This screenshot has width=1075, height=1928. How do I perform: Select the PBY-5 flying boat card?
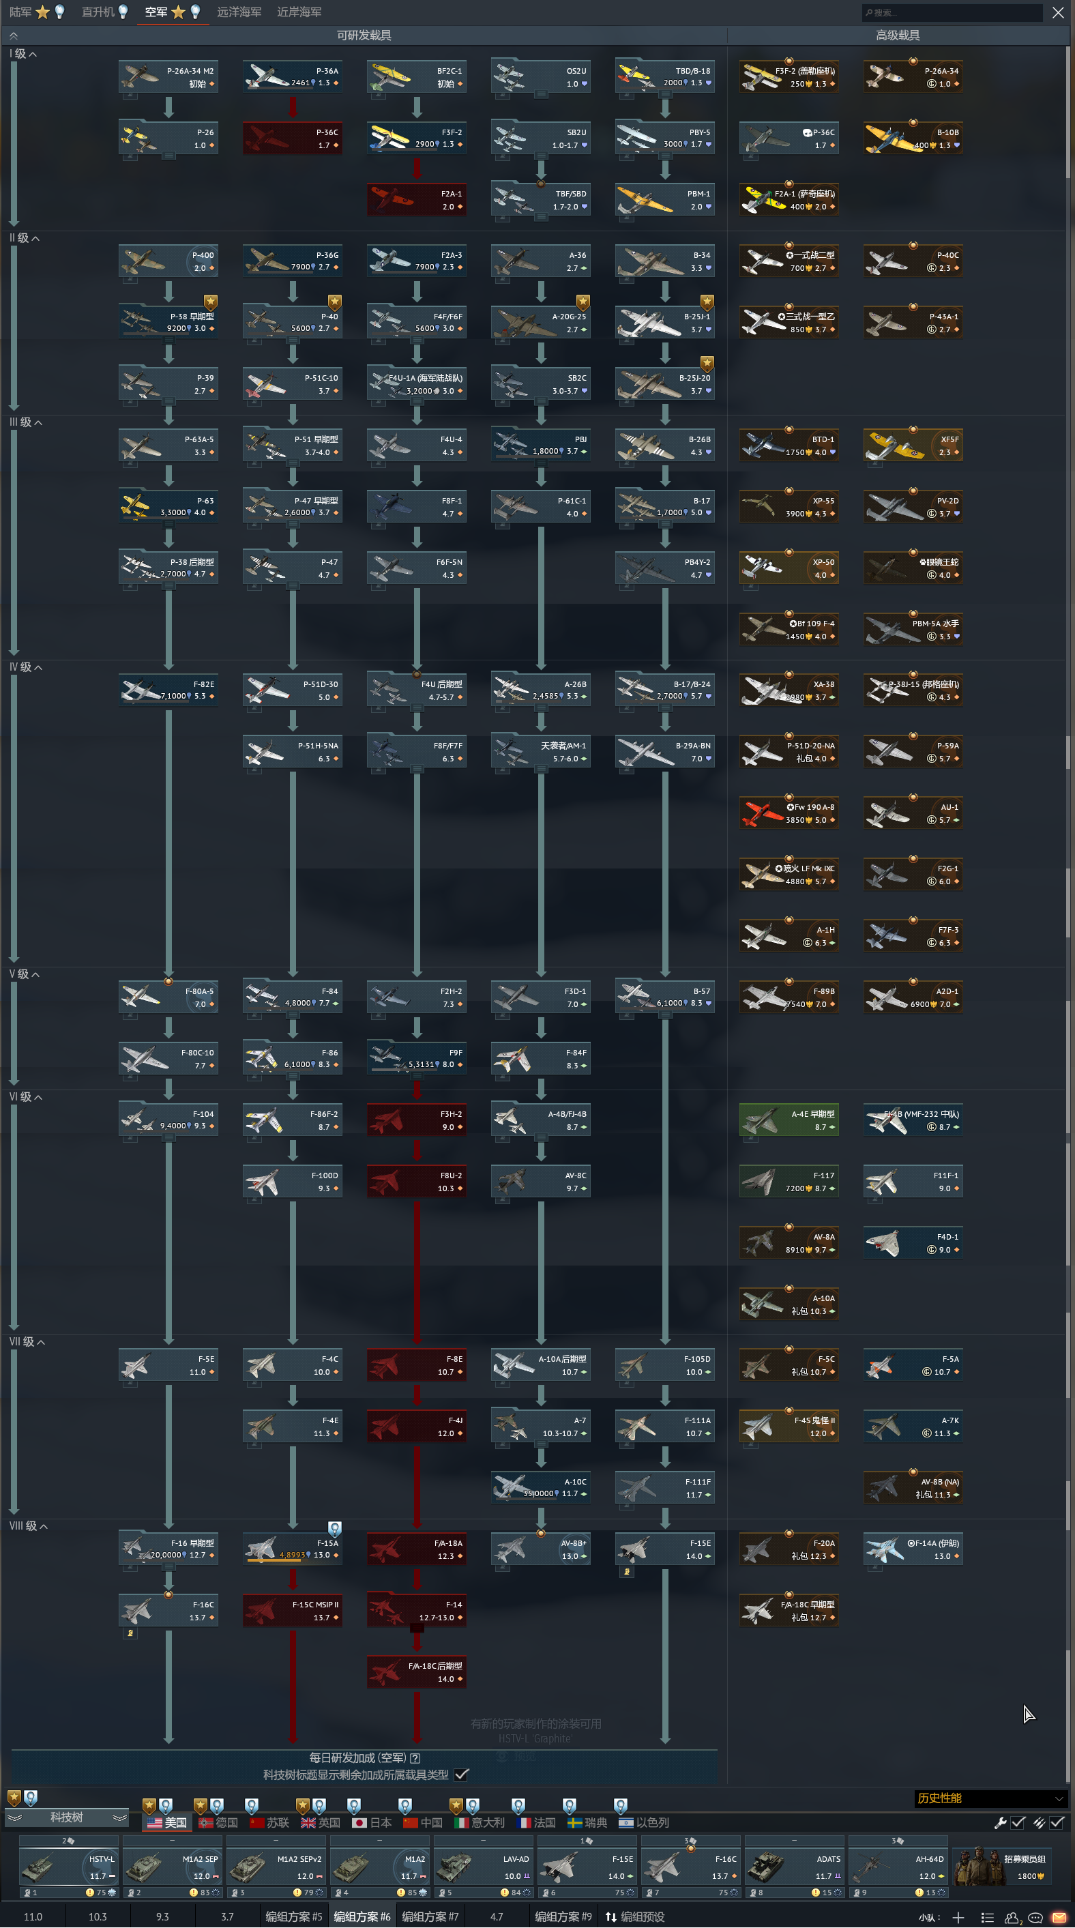[x=665, y=138]
